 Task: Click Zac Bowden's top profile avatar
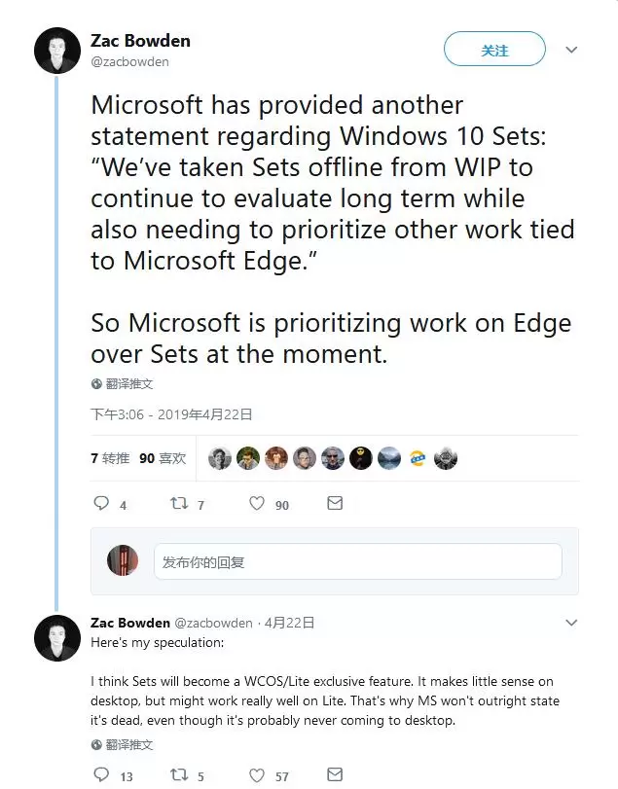click(x=57, y=51)
